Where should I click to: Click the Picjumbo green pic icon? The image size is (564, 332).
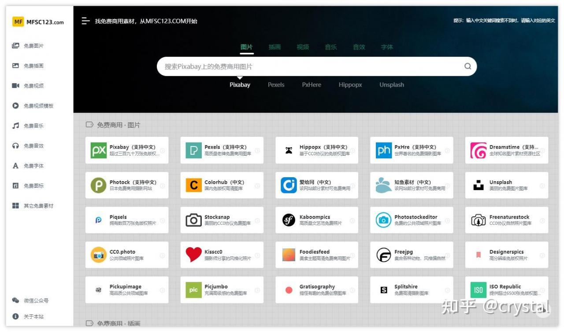point(193,290)
